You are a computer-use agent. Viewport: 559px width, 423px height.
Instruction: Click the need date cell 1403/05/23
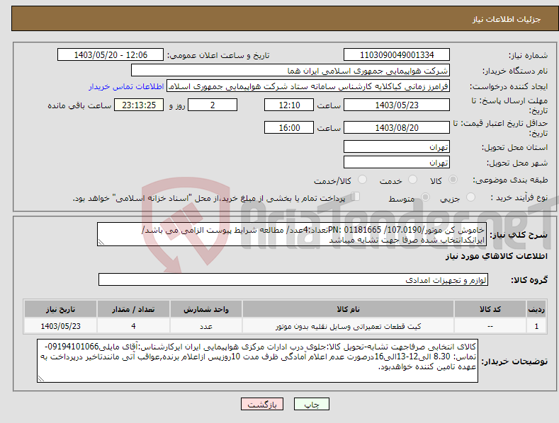coord(61,326)
